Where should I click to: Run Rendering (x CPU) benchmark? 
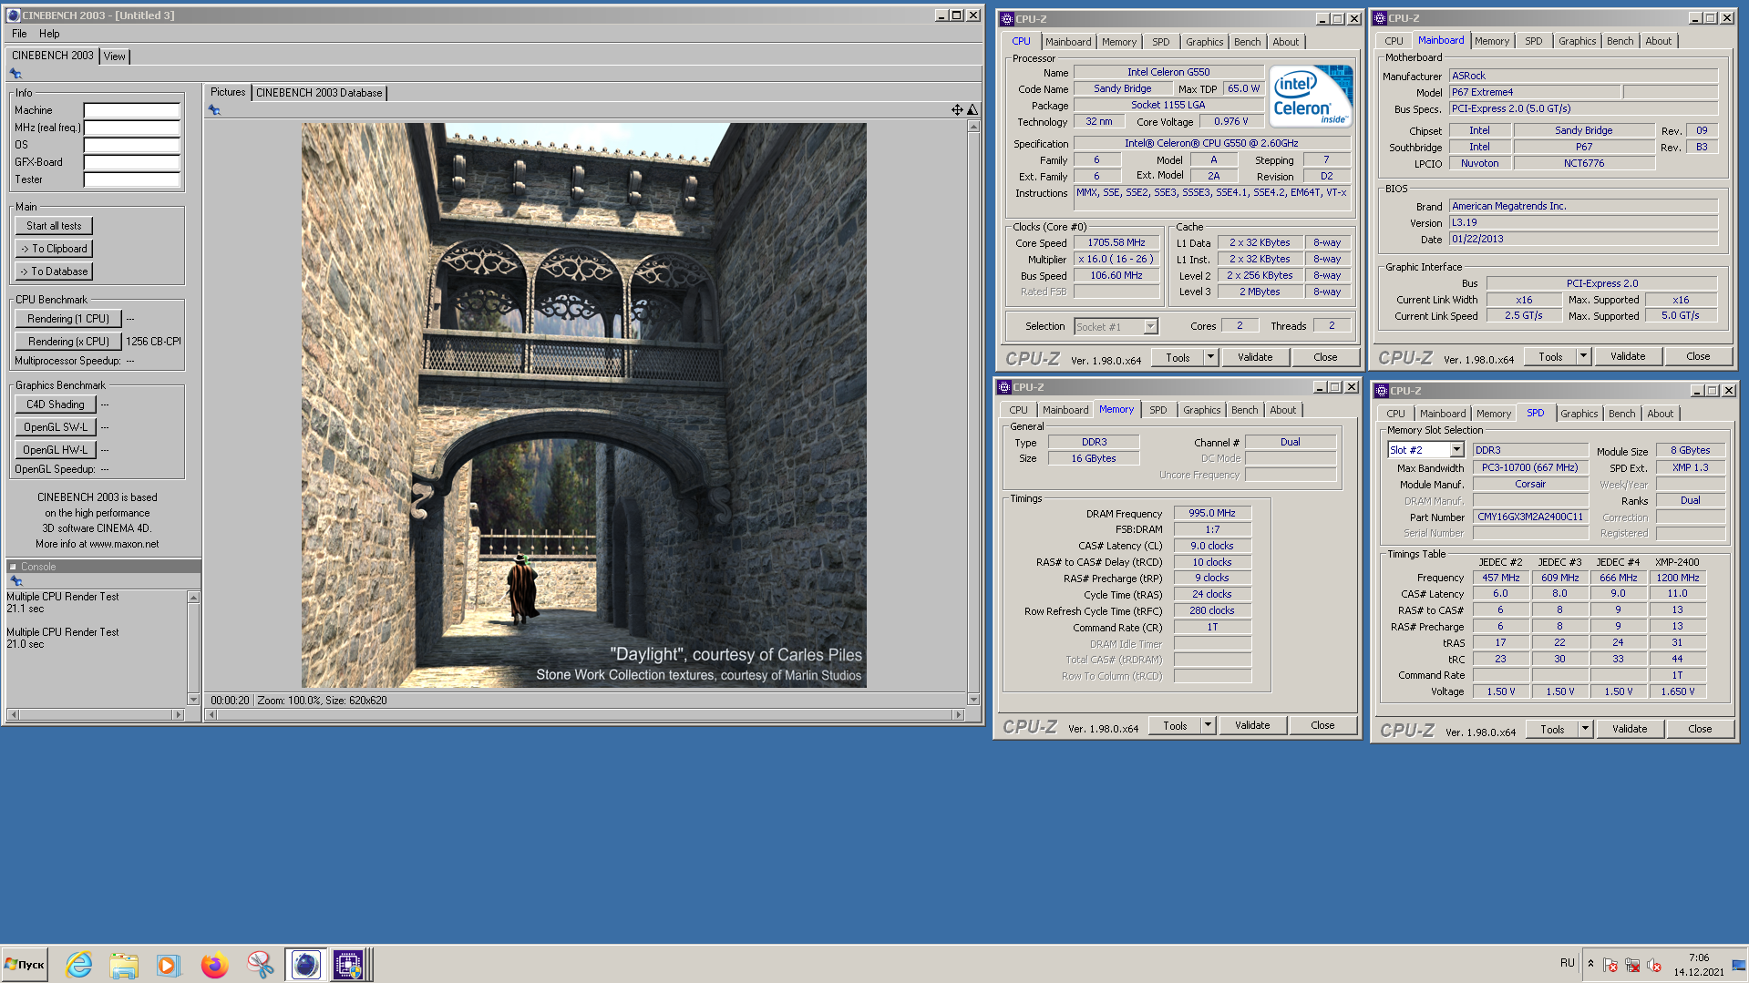point(68,342)
